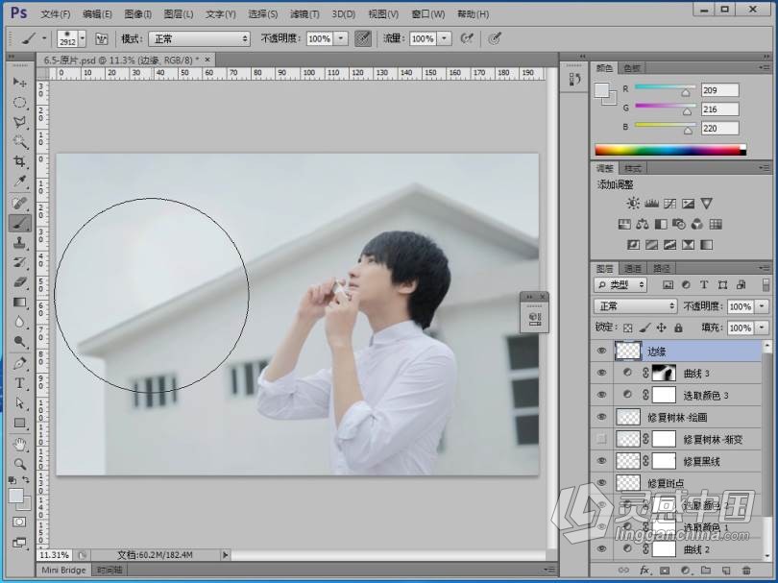Open the brush preset picker arrow
The image size is (778, 583).
click(83, 38)
